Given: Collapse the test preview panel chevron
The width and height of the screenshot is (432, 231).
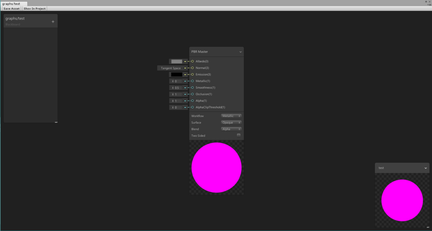Looking at the screenshot, I should [425, 168].
